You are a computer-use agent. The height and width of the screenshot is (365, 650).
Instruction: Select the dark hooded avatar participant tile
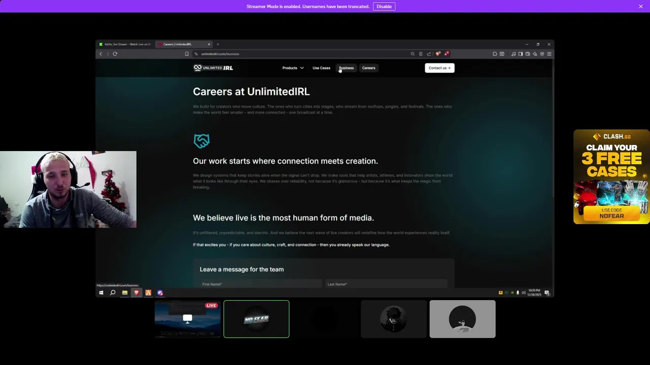394,319
